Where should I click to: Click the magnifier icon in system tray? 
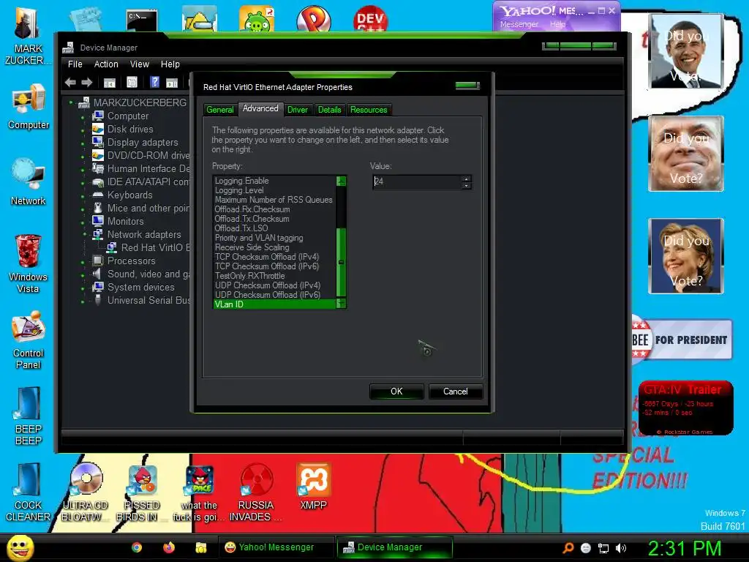[x=568, y=548]
